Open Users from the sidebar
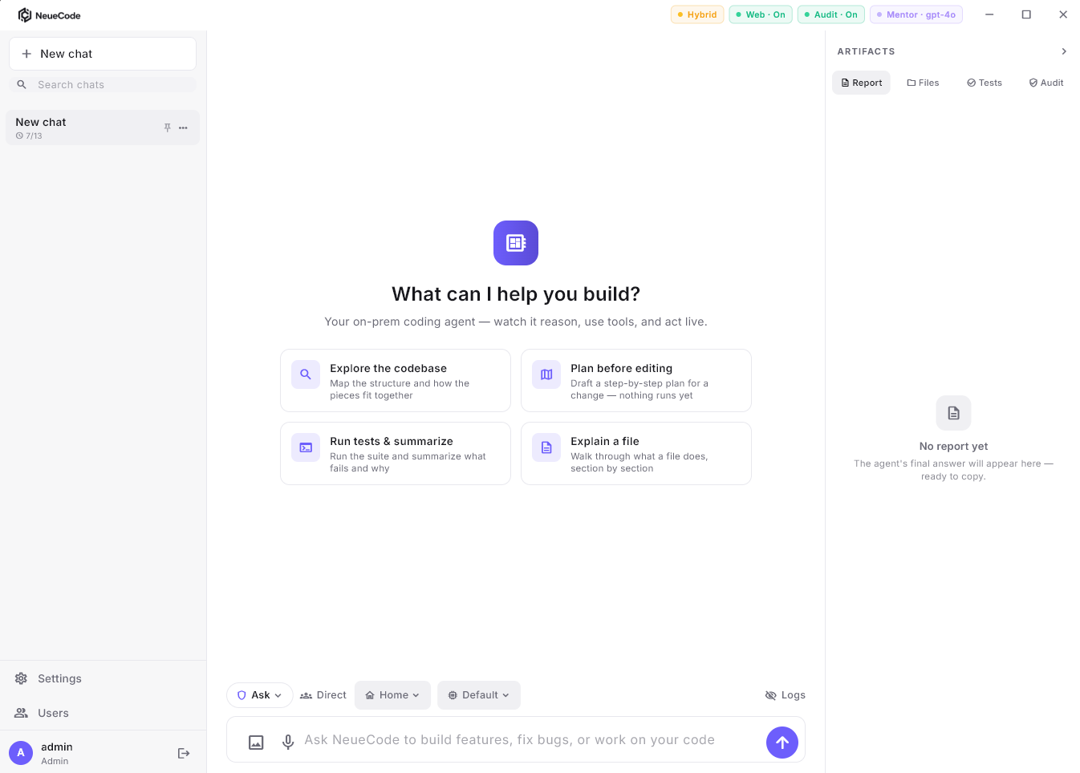 103,713
